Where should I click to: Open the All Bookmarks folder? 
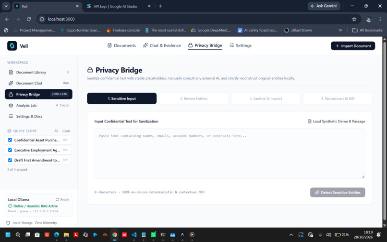pos(367,30)
